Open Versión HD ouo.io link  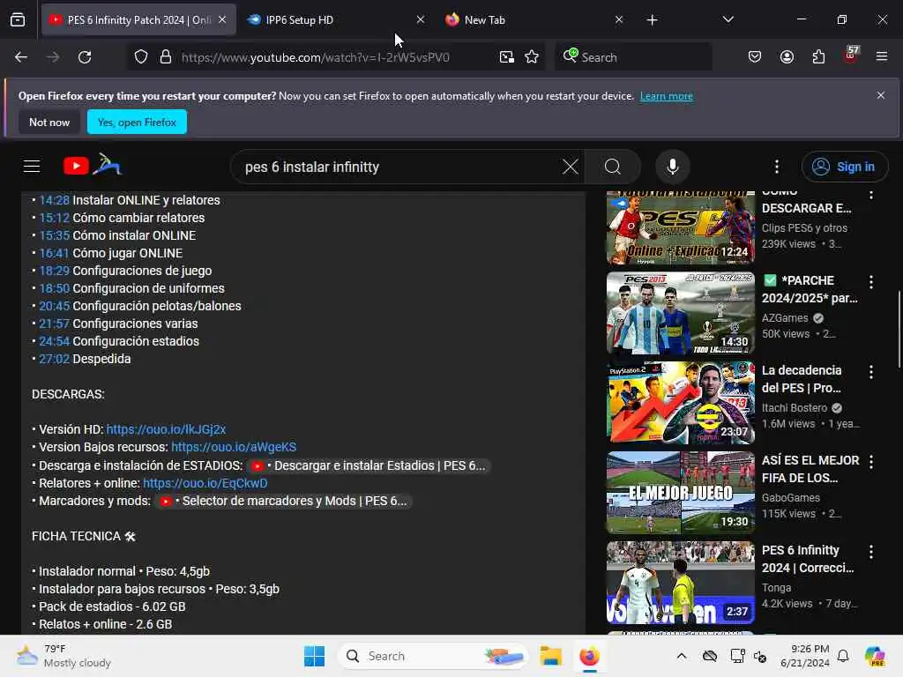point(166,429)
